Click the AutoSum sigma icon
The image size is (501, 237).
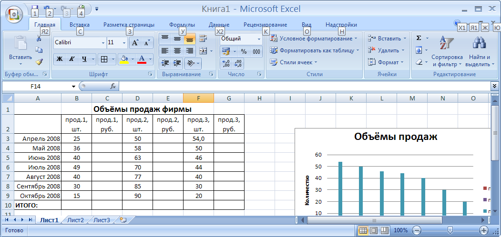[419, 38]
